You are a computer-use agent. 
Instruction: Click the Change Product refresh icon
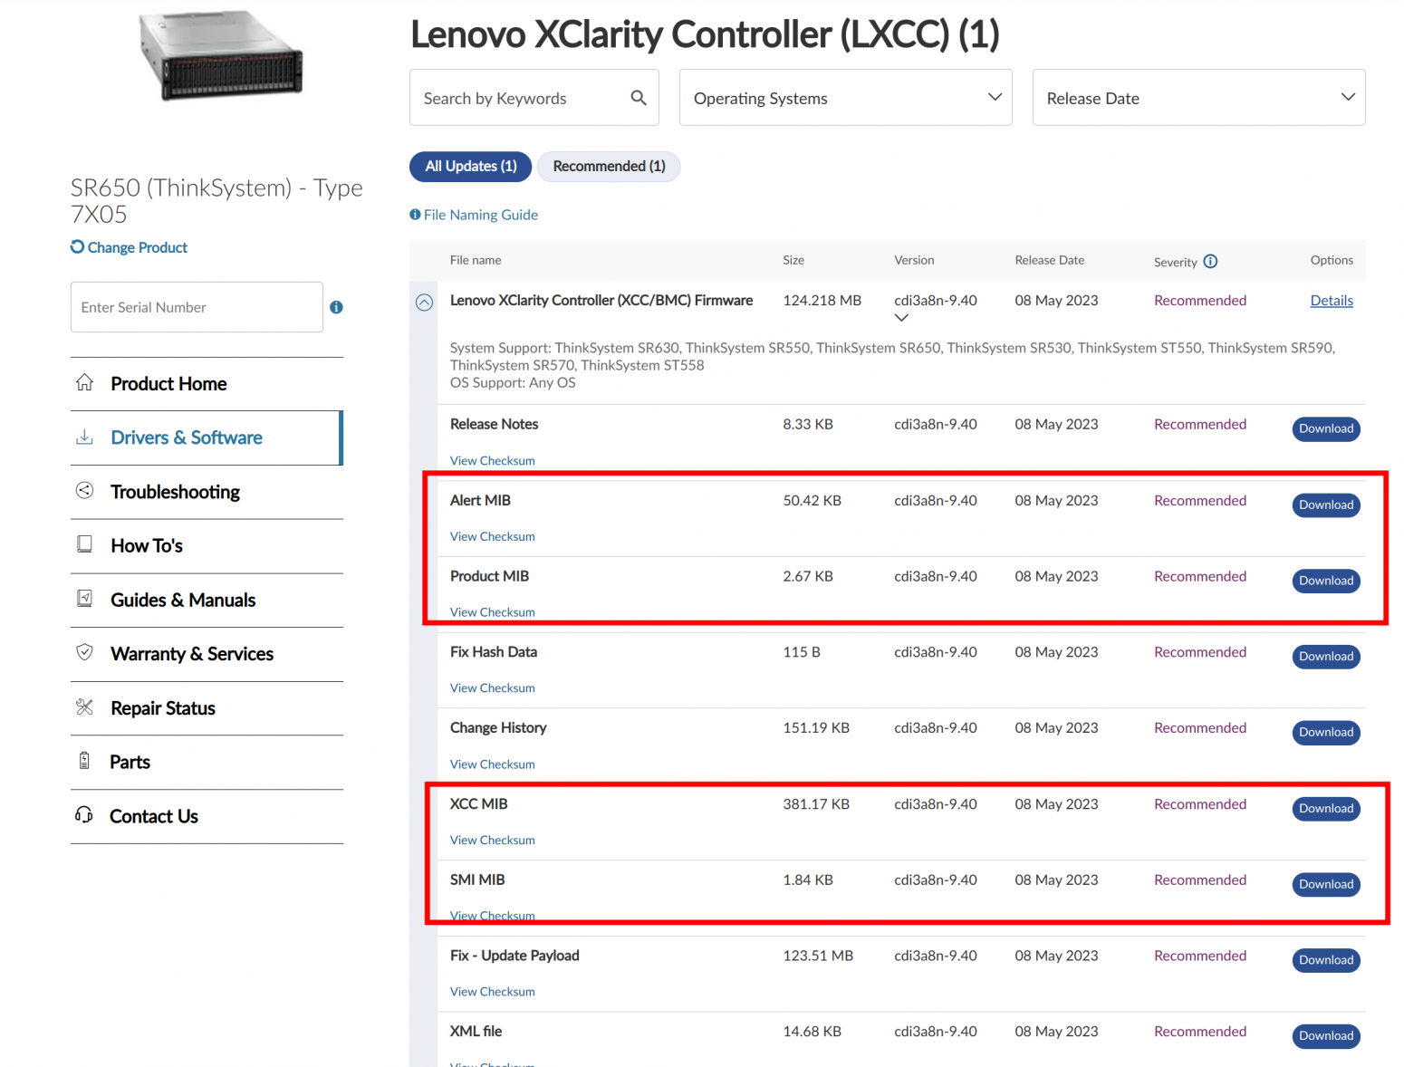pyautogui.click(x=77, y=246)
